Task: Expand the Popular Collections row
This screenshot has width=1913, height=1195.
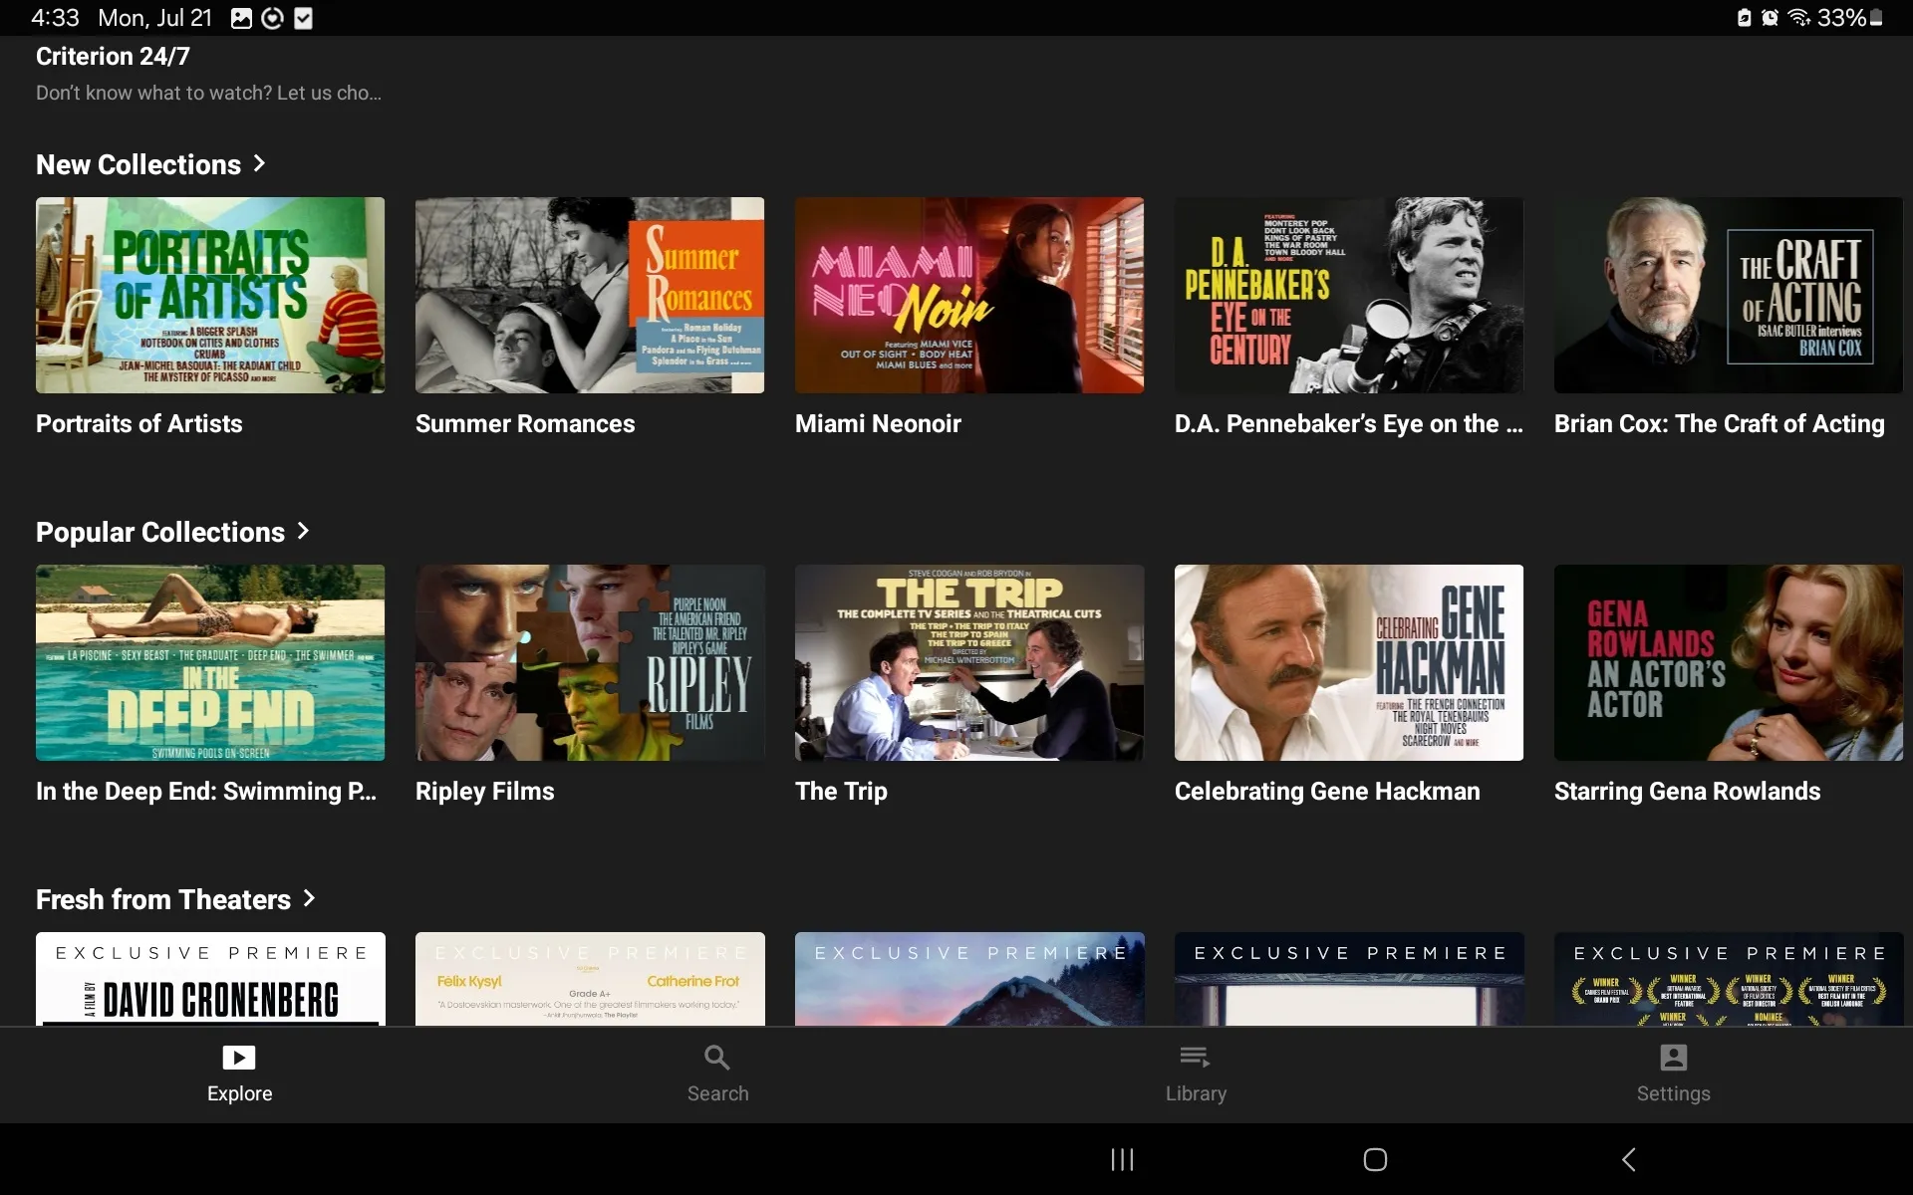Action: click(x=302, y=532)
